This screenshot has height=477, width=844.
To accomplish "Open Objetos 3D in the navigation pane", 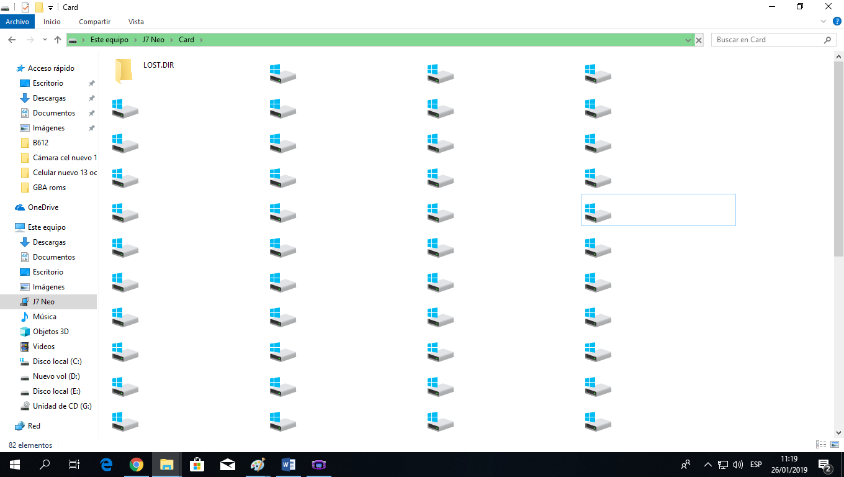I will tap(50, 332).
